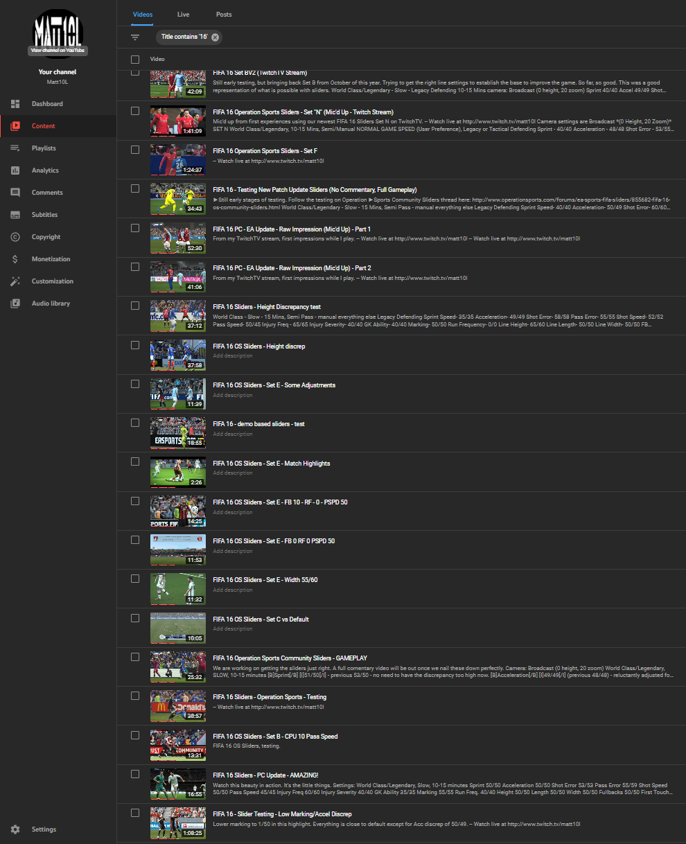Screen dimensions: 686x844
Task: Switch to the Live tab
Action: click(184, 15)
